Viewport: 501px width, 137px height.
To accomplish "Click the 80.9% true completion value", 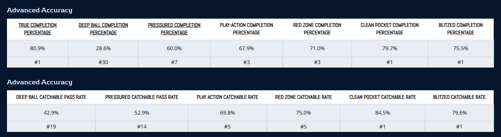I will click(37, 48).
